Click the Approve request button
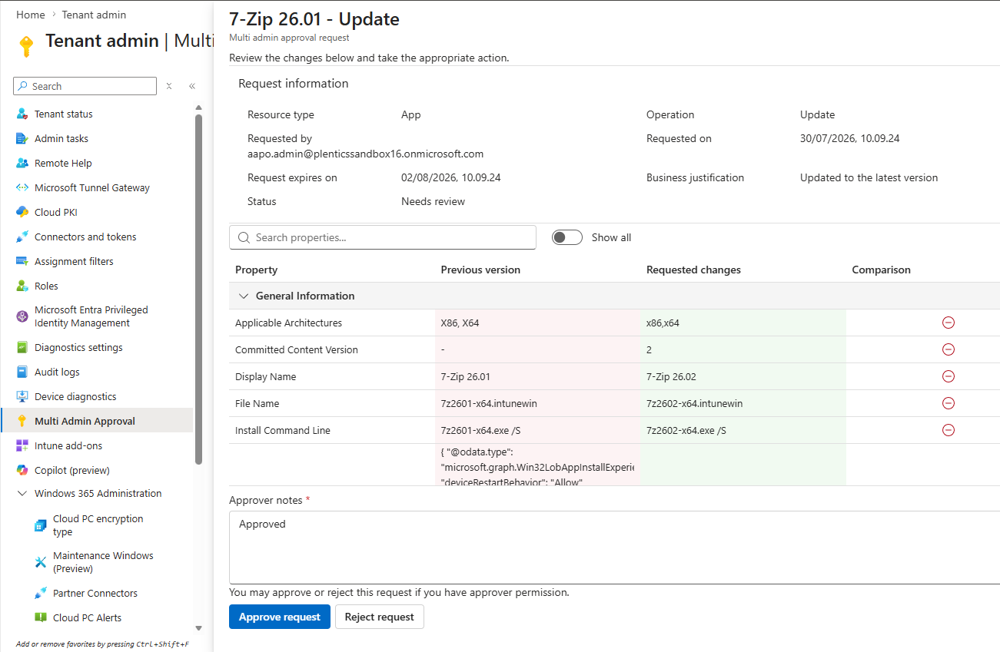 pyautogui.click(x=280, y=617)
